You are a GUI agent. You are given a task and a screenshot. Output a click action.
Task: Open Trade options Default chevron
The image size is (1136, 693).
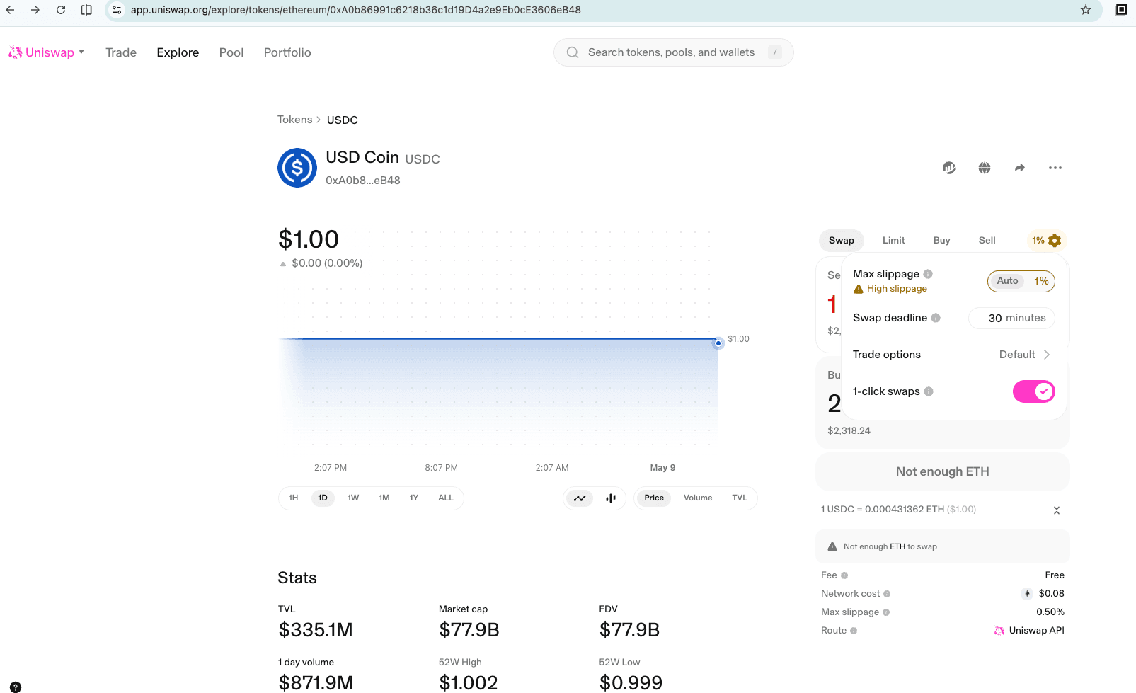(1047, 355)
